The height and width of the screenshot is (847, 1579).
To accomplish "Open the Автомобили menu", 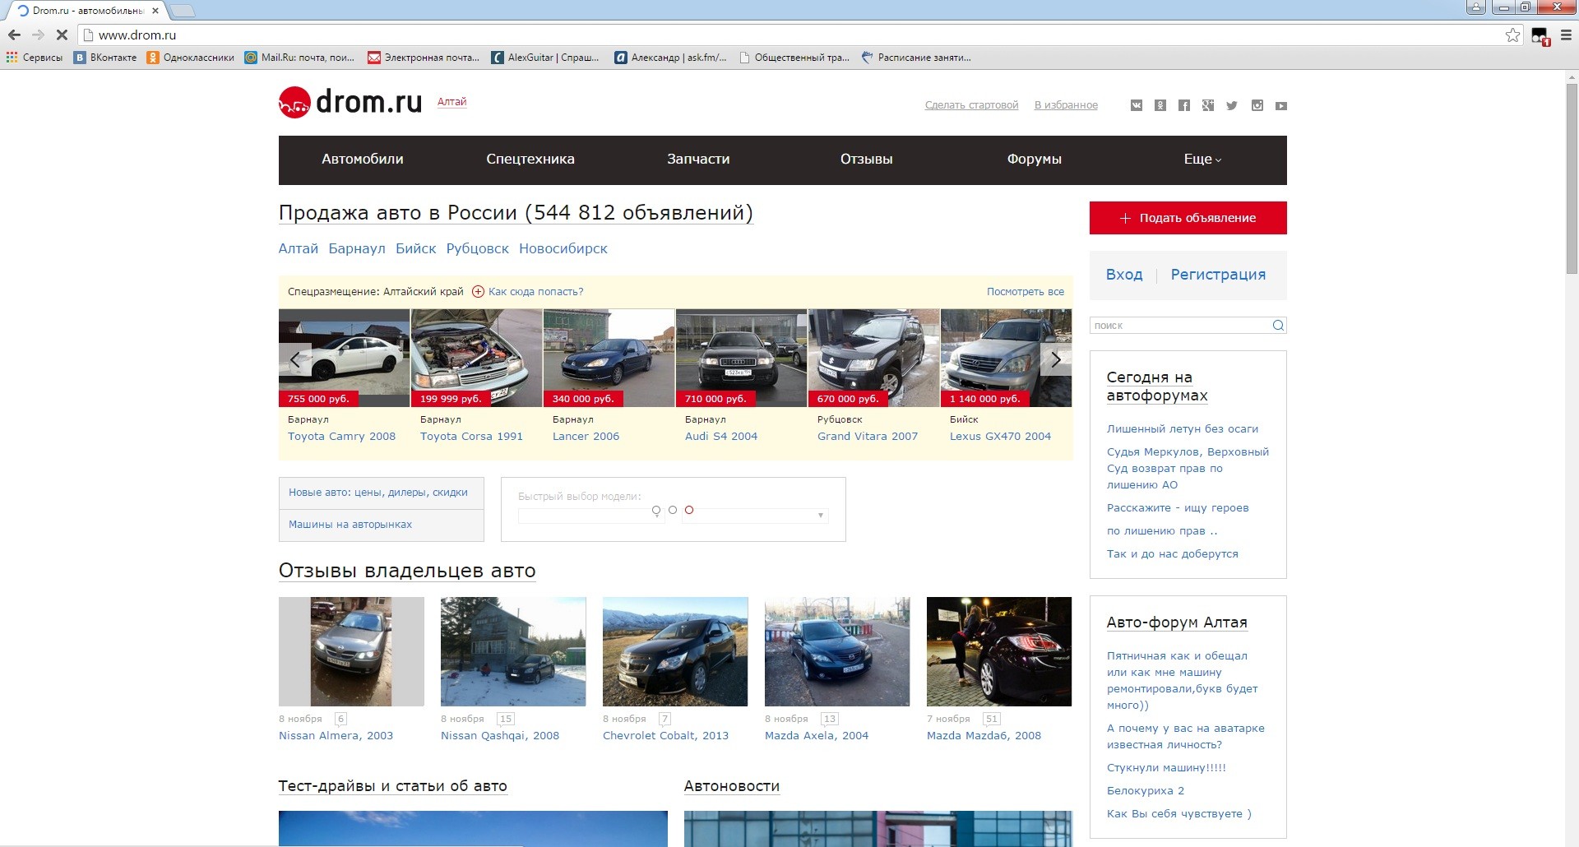I will (x=363, y=160).
